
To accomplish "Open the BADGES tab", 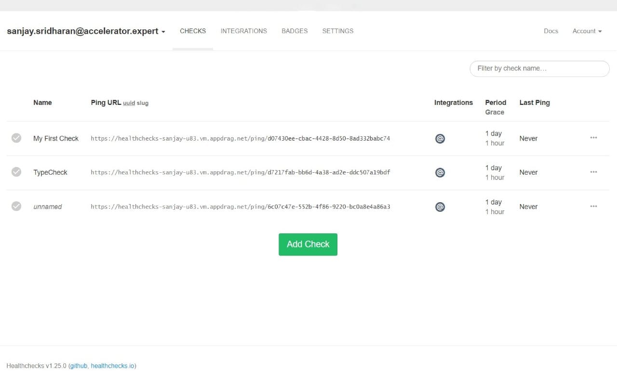I will (x=294, y=31).
